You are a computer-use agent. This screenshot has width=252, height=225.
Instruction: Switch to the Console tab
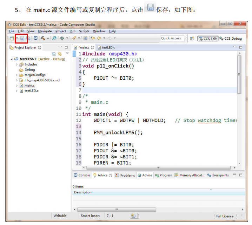point(82,175)
